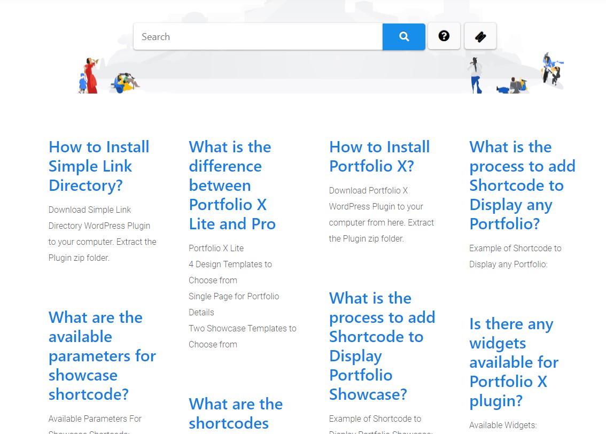
Task: View the Portfolio Showcase shortcode process article
Action: (382, 346)
